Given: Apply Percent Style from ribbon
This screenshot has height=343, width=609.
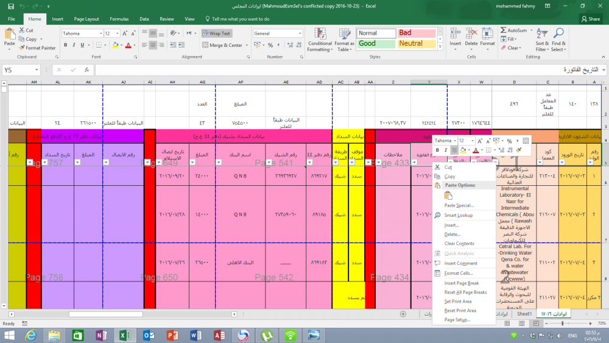Looking at the screenshot, I should [270, 45].
